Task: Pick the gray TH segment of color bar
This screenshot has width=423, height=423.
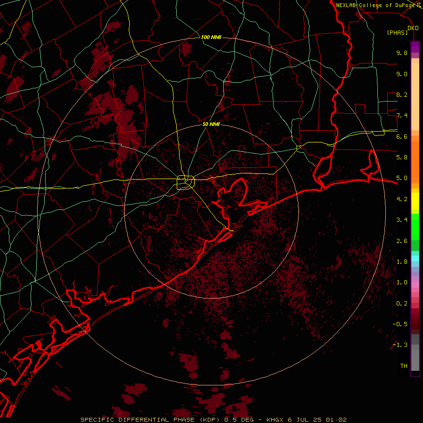Action: (x=415, y=360)
